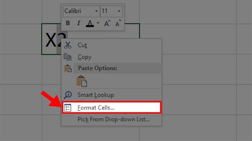
Task: Increase font size with large A icon
Action: [x=107, y=23]
